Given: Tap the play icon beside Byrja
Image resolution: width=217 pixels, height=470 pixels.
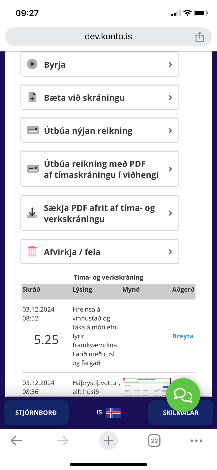Looking at the screenshot, I should 32,64.
